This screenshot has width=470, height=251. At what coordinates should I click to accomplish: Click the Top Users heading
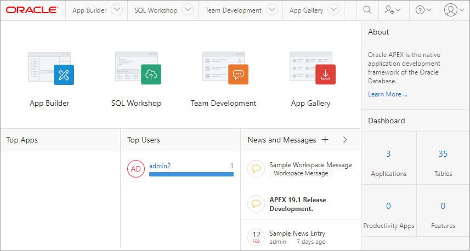point(144,140)
